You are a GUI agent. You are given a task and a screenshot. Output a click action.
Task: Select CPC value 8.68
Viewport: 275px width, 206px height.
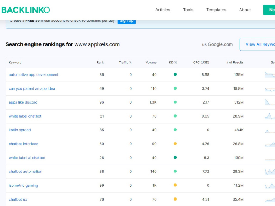click(x=205, y=75)
